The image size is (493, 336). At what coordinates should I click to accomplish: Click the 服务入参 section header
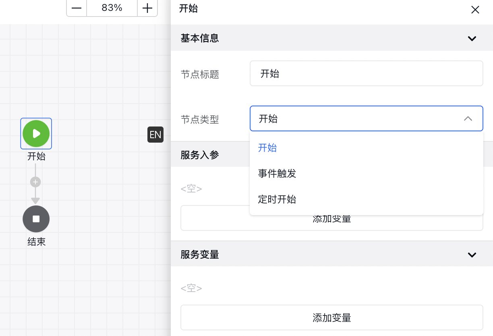(x=200, y=155)
